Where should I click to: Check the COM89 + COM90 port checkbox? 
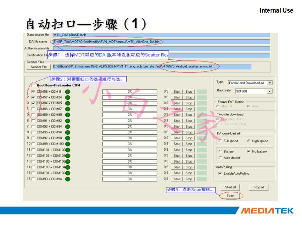(33, 115)
